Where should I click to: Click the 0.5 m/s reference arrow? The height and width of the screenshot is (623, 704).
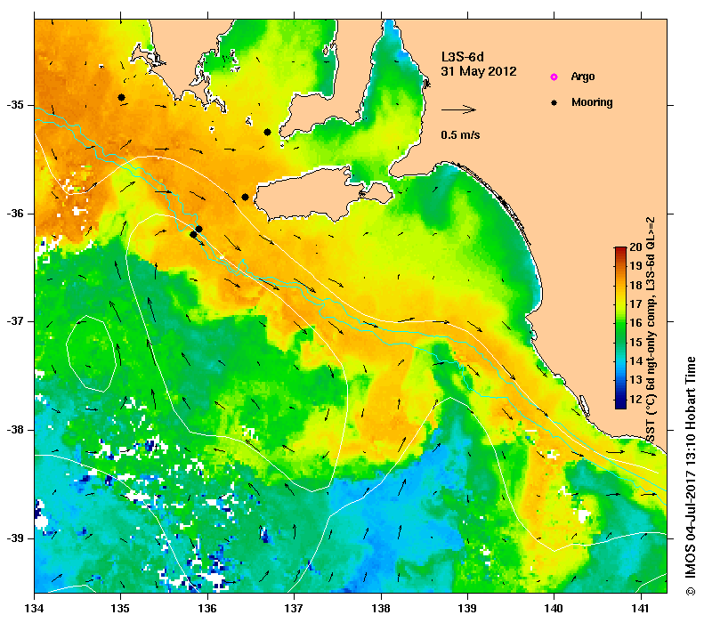[458, 109]
